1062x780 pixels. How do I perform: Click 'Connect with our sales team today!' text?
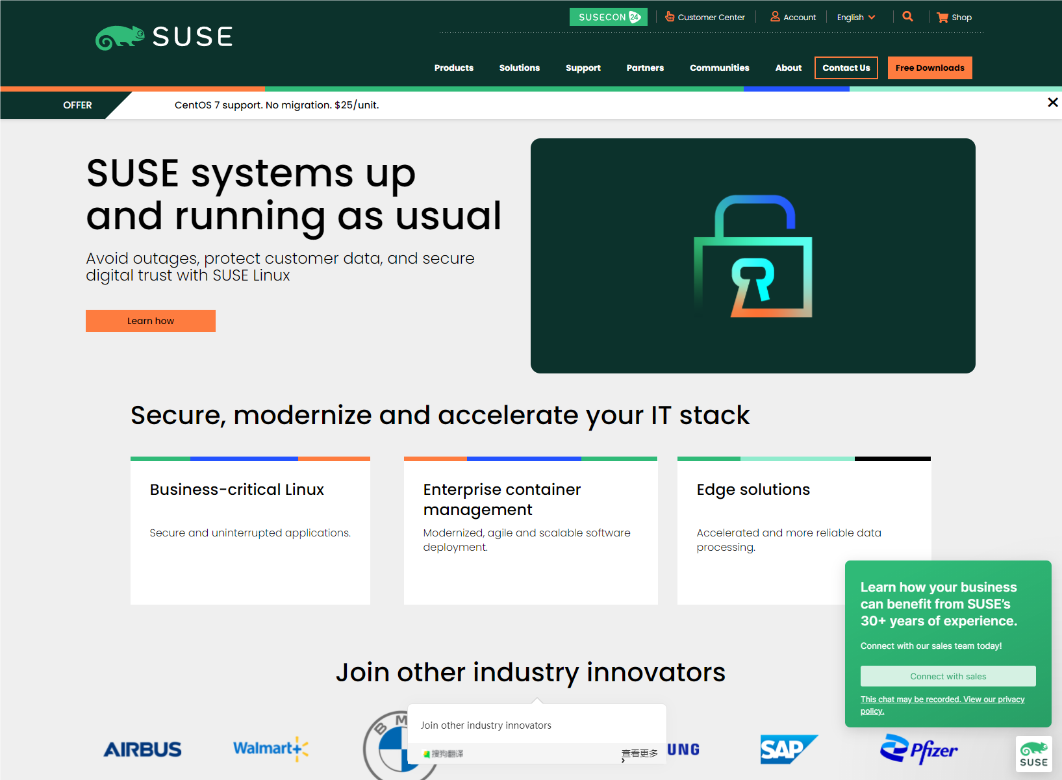(931, 646)
